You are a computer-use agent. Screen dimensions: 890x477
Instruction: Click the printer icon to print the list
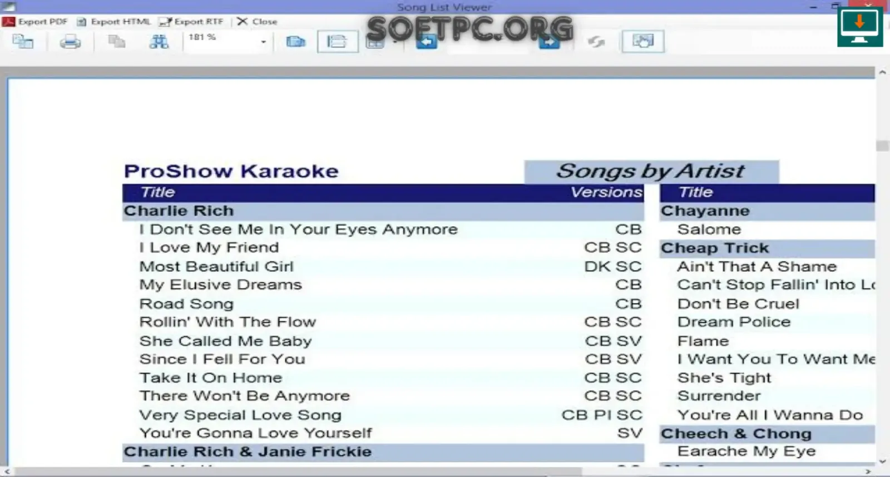(x=70, y=42)
